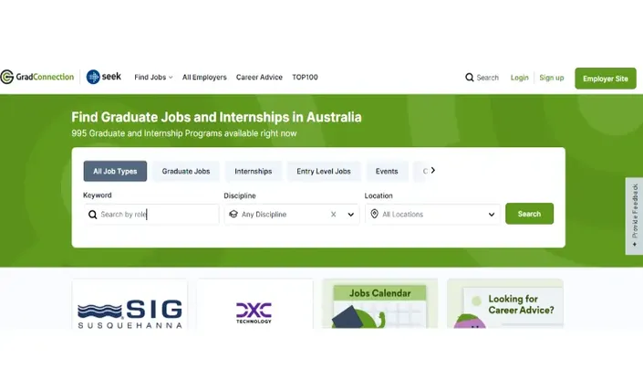The image size is (643, 390).
Task: Open the DXC Technology employer card
Action: point(254,304)
